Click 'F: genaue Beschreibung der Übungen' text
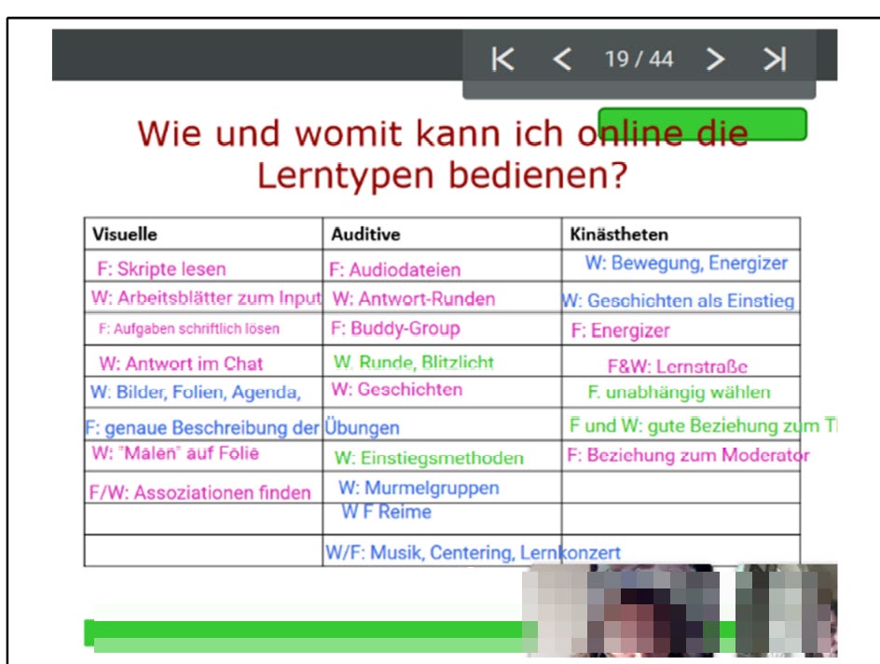This screenshot has height=664, width=880. coord(242,428)
